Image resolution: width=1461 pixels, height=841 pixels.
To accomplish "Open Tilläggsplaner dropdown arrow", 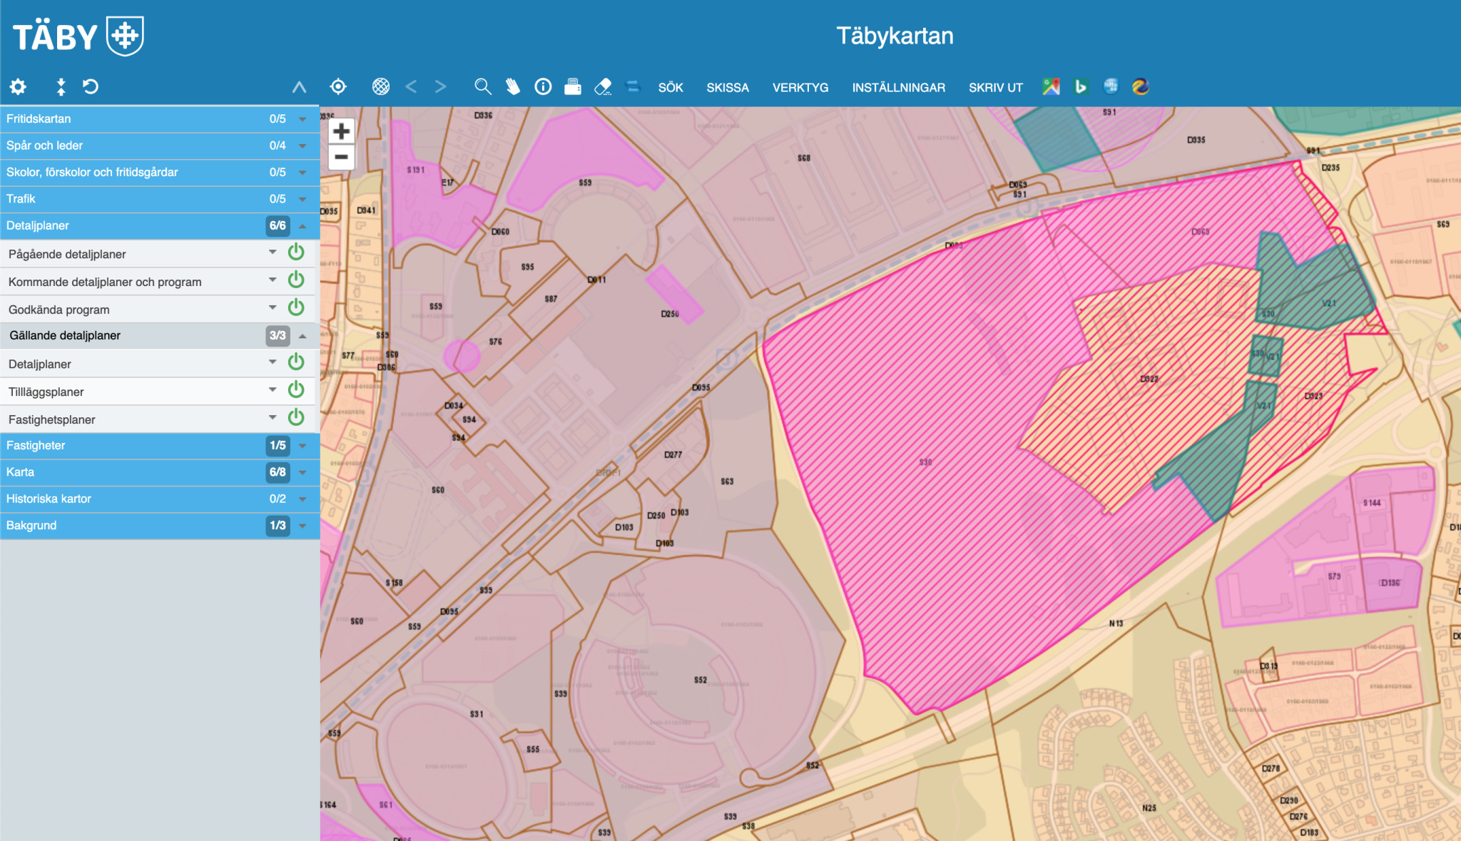I will pos(273,390).
